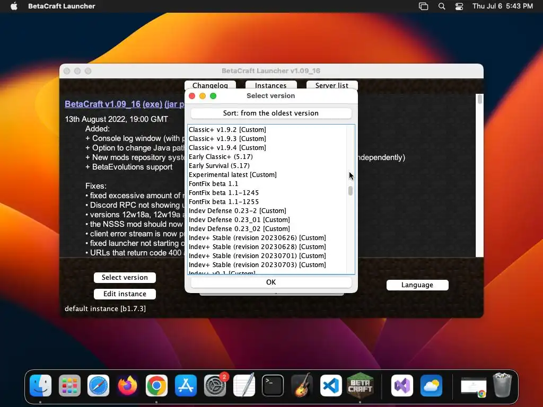Open Google Chrome in the dock
Image resolution: width=543 pixels, height=407 pixels.
click(156, 385)
